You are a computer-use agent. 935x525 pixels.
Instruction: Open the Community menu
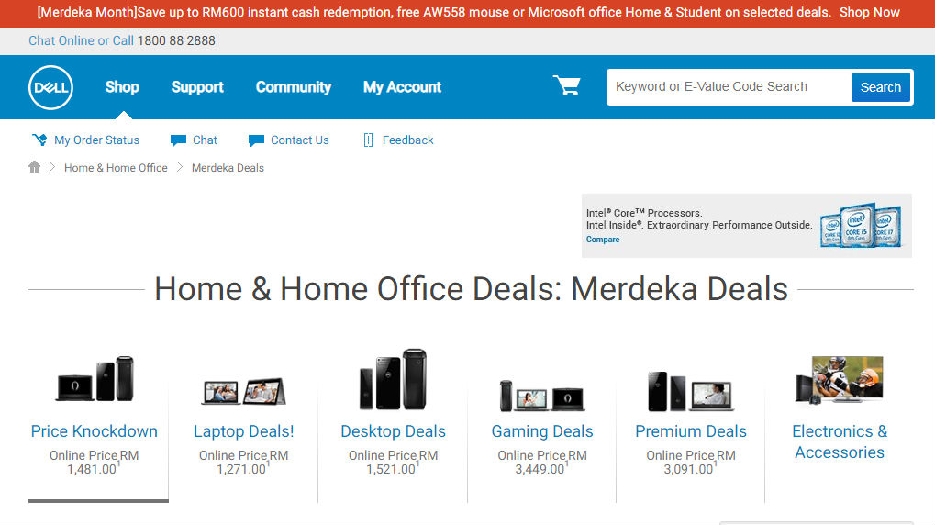(294, 87)
